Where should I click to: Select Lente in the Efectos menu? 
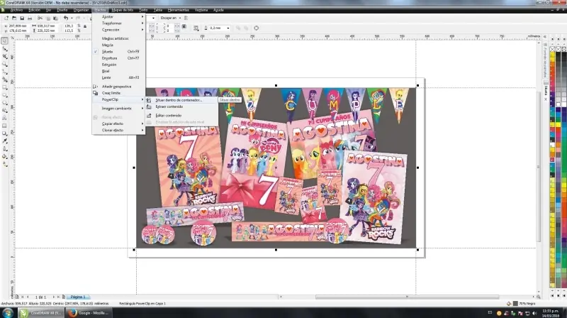coord(118,77)
